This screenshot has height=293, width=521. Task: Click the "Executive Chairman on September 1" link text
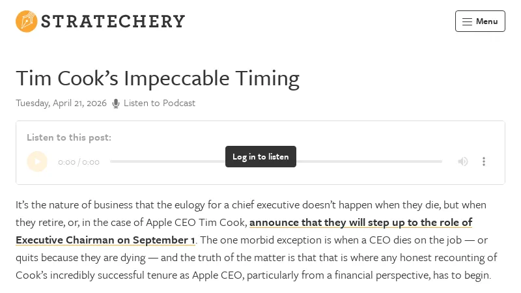[106, 240]
